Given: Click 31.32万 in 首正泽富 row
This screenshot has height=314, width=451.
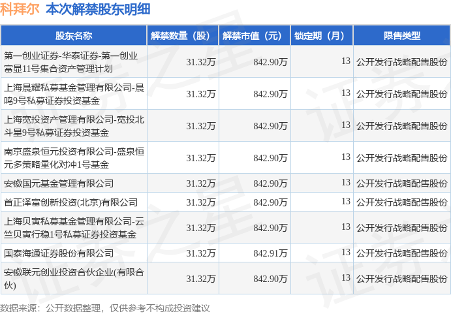Looking at the screenshot, I should click(x=201, y=202).
